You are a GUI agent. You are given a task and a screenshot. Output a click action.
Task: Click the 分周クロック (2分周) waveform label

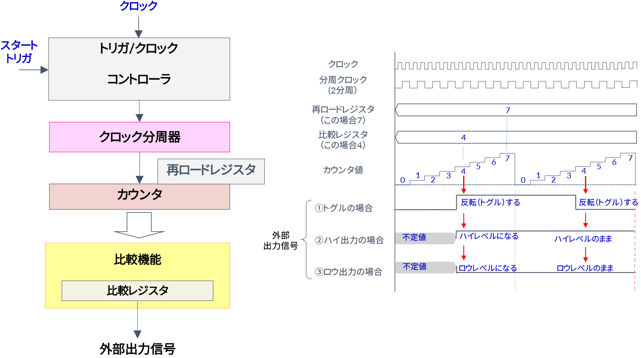[x=343, y=85]
